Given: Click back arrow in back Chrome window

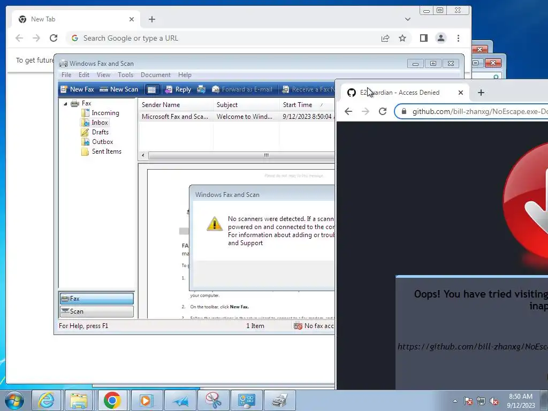Looking at the screenshot, I should [x=19, y=38].
